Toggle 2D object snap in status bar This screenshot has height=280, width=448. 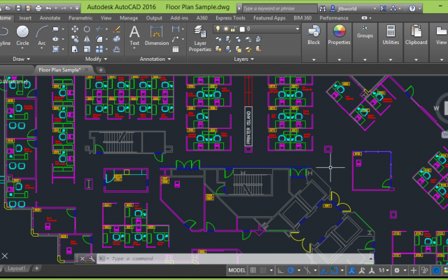[334, 270]
